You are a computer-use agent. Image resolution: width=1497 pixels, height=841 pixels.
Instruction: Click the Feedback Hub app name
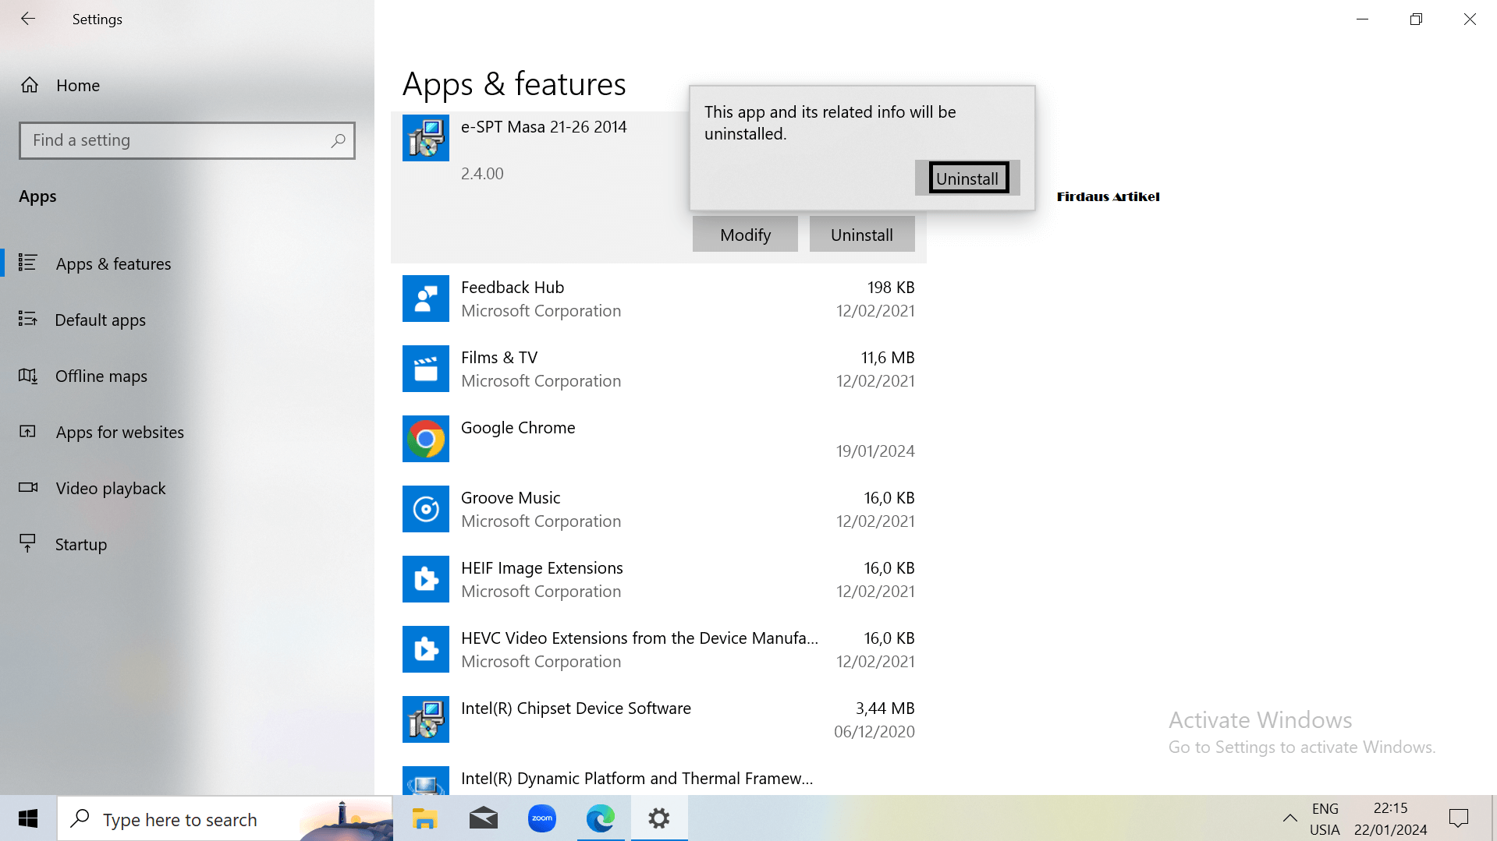coord(513,287)
